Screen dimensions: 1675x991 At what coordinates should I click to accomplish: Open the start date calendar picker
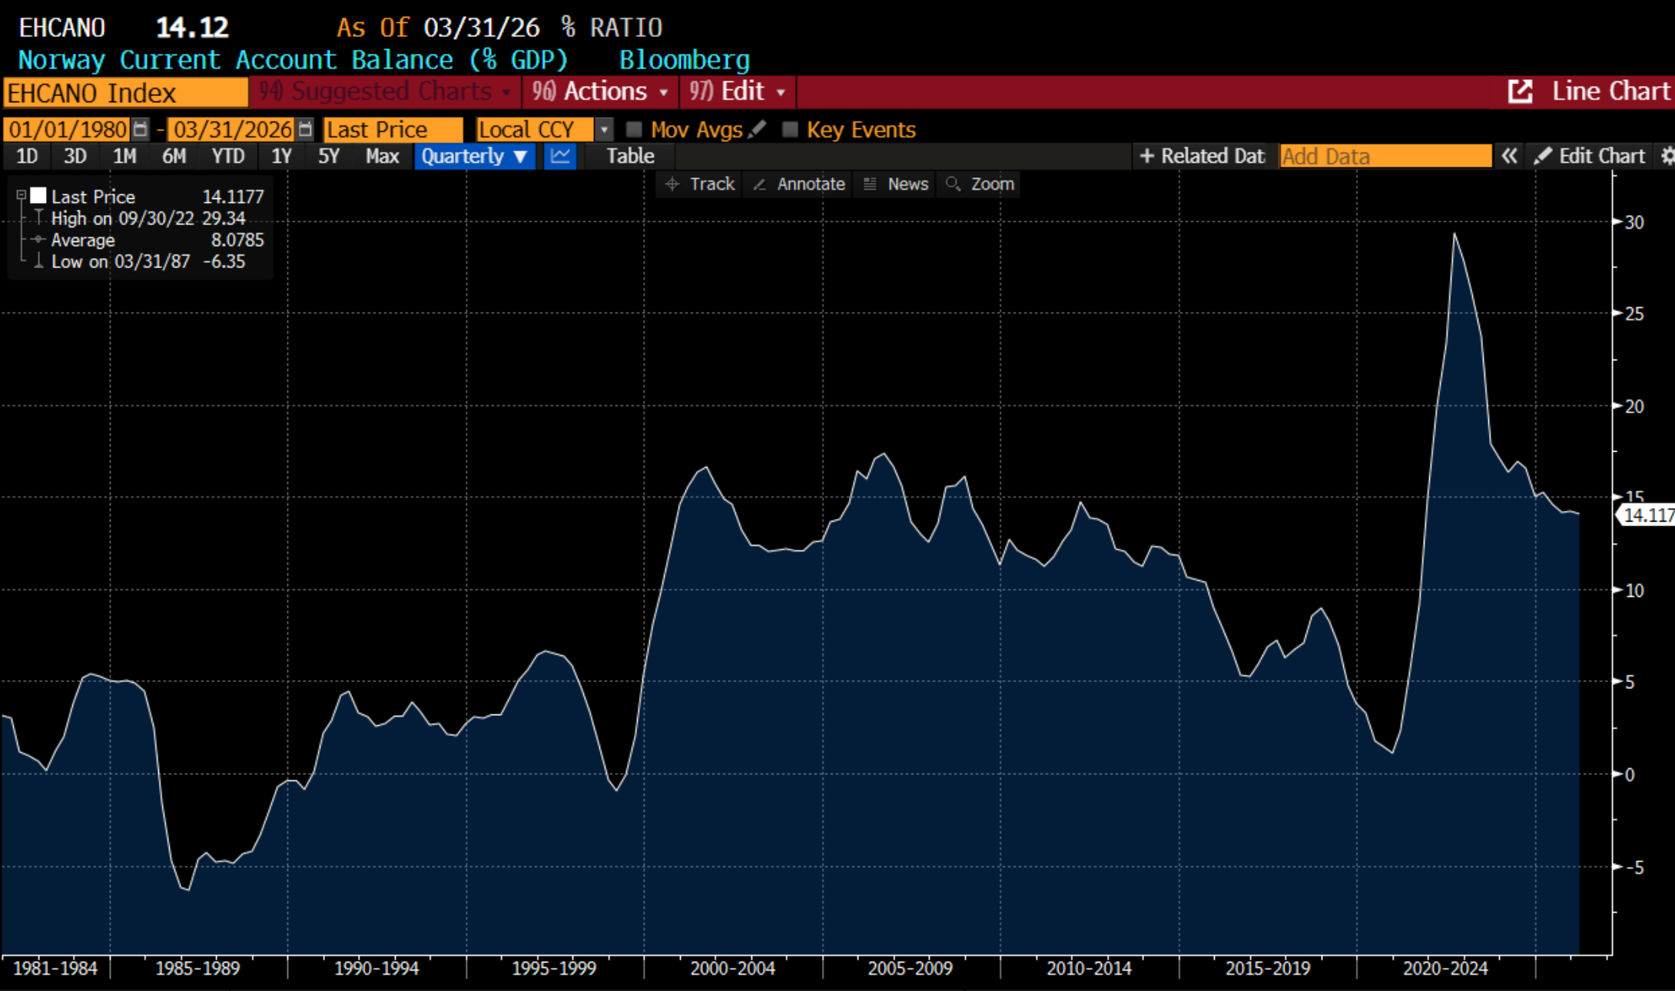coord(140,129)
